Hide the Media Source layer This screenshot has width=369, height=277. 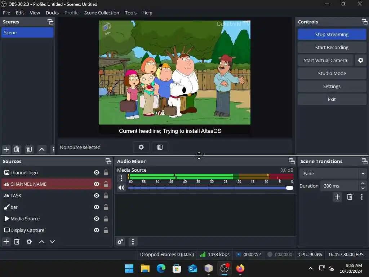coord(97,219)
